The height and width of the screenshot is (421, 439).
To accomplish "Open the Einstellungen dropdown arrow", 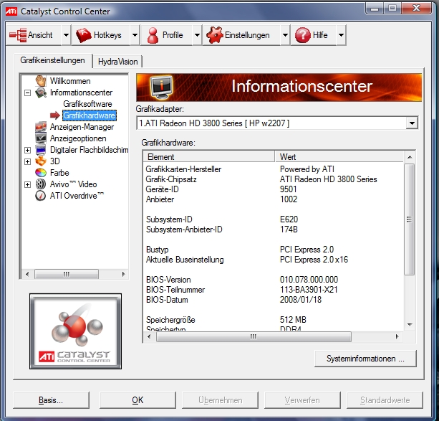I will [x=285, y=35].
